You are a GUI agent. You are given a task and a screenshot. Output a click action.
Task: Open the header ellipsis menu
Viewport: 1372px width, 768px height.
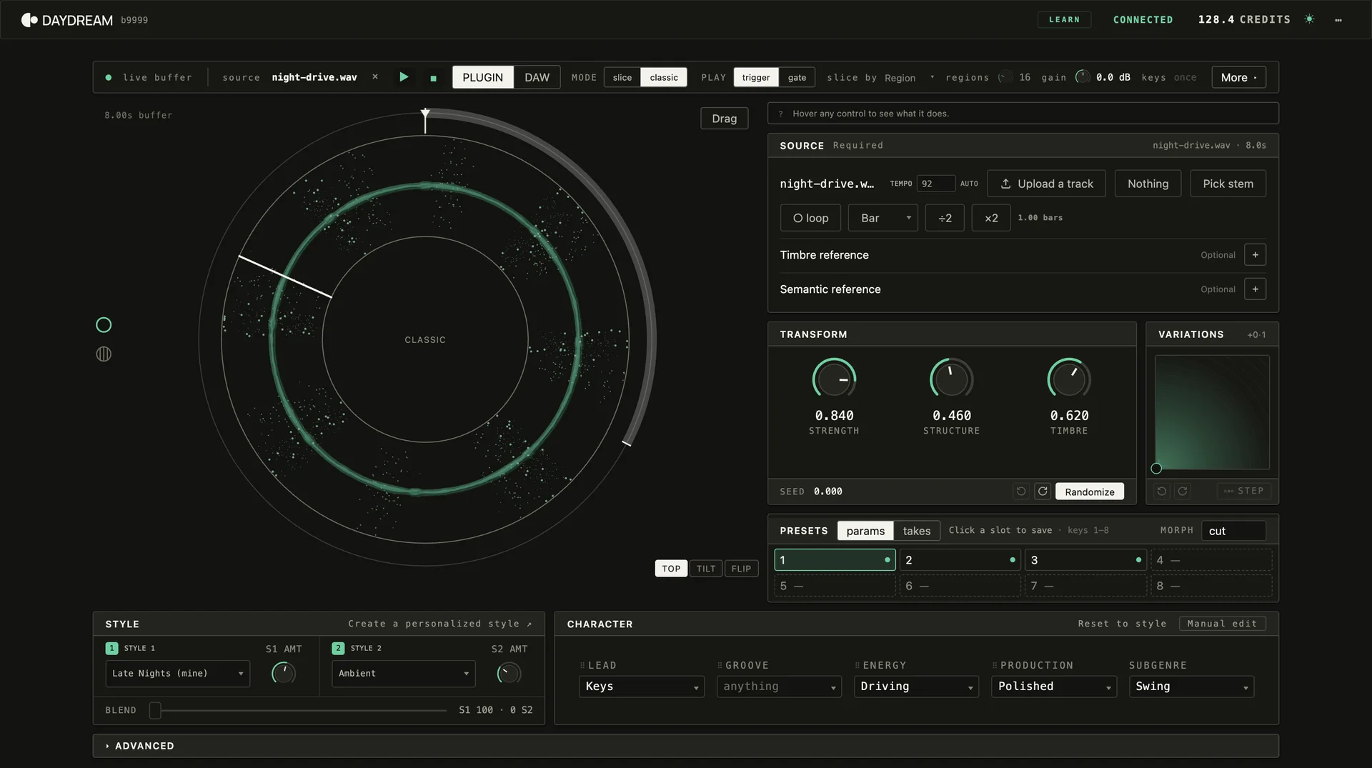[1338, 20]
